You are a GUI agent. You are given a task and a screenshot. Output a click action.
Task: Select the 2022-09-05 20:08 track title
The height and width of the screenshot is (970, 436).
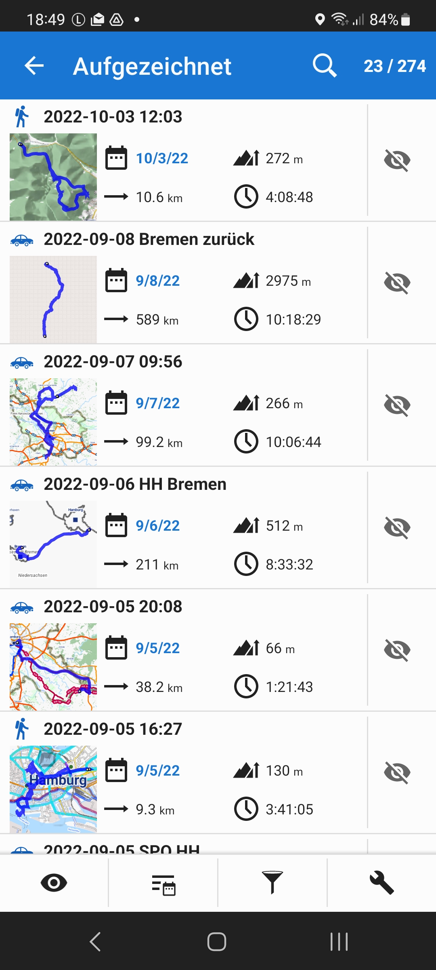(x=113, y=607)
